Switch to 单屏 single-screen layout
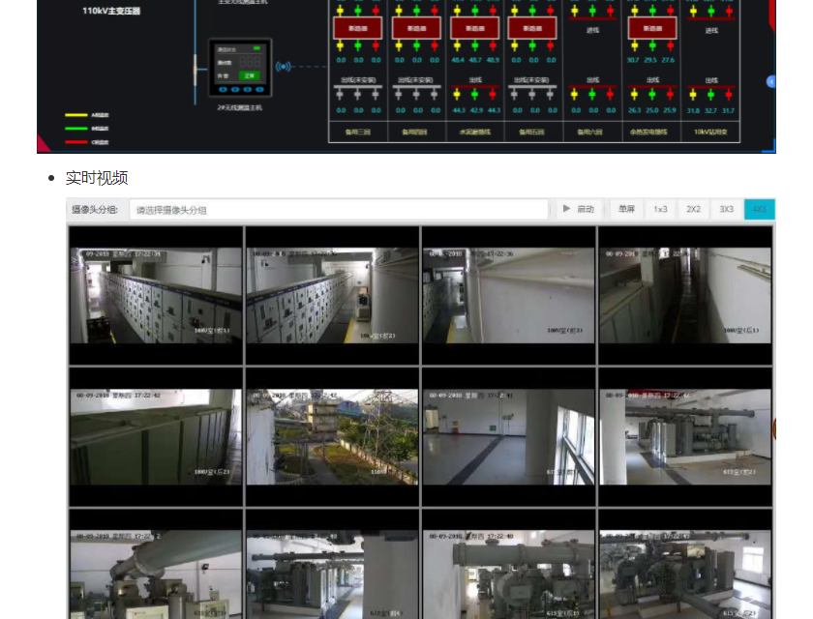 [626, 209]
